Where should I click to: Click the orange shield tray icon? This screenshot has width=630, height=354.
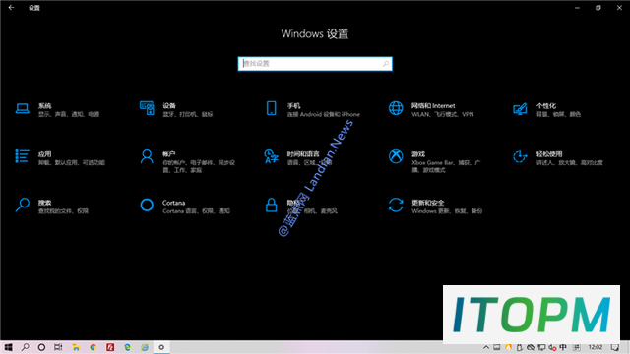pos(508,347)
